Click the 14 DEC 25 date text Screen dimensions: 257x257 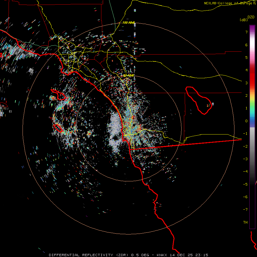click(181, 255)
